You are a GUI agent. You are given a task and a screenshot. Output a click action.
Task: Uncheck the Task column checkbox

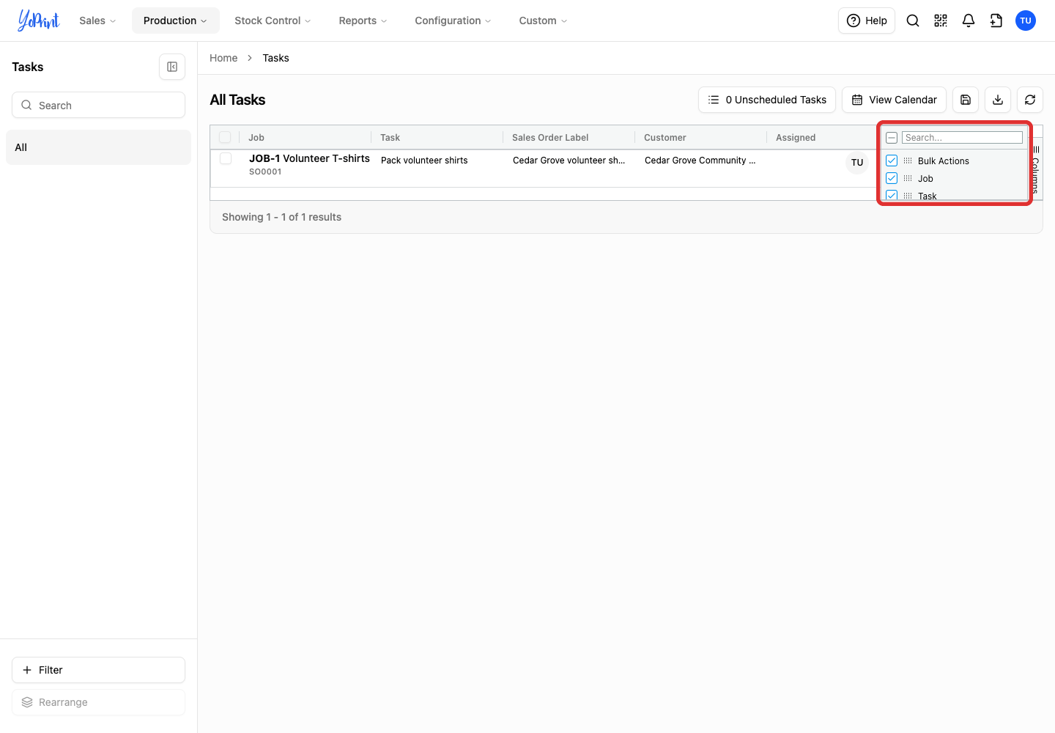[x=892, y=195]
